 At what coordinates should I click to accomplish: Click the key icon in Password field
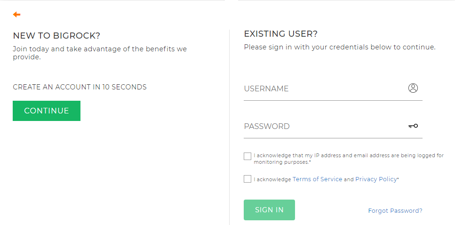(413, 126)
